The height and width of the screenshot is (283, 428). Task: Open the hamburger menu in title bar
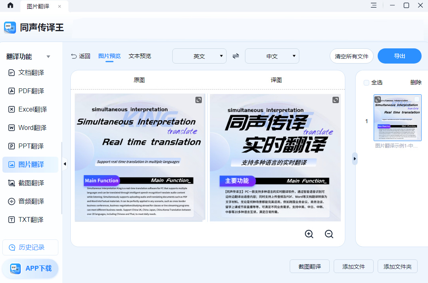pos(374,5)
